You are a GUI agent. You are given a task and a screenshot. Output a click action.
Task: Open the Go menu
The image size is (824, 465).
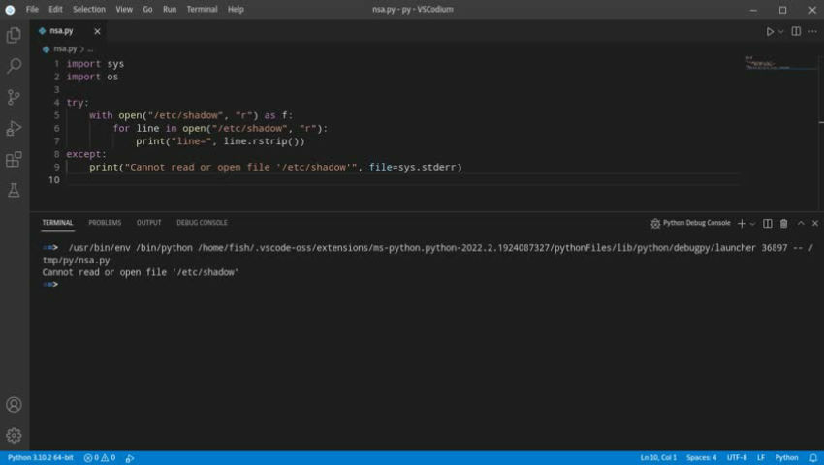click(x=147, y=10)
